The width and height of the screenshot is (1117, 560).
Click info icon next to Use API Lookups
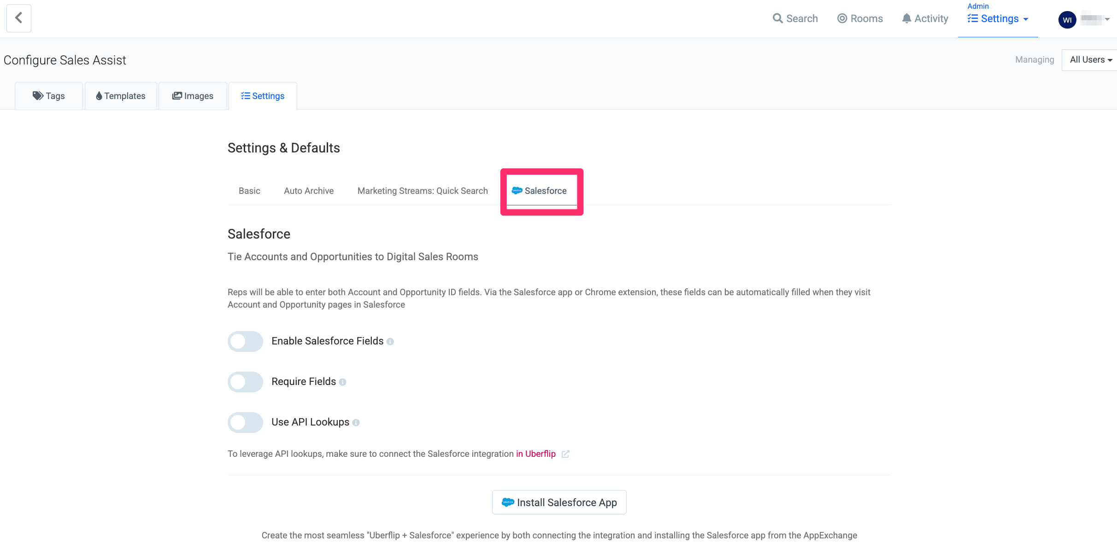356,423
